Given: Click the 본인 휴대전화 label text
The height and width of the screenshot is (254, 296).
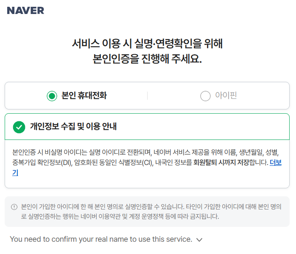Looking at the screenshot, I should pos(84,96).
